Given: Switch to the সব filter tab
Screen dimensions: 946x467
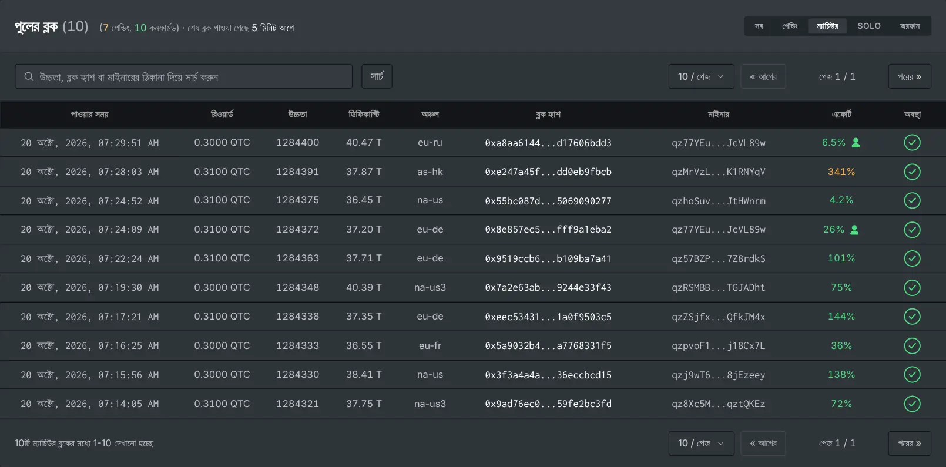Looking at the screenshot, I should 759,26.
